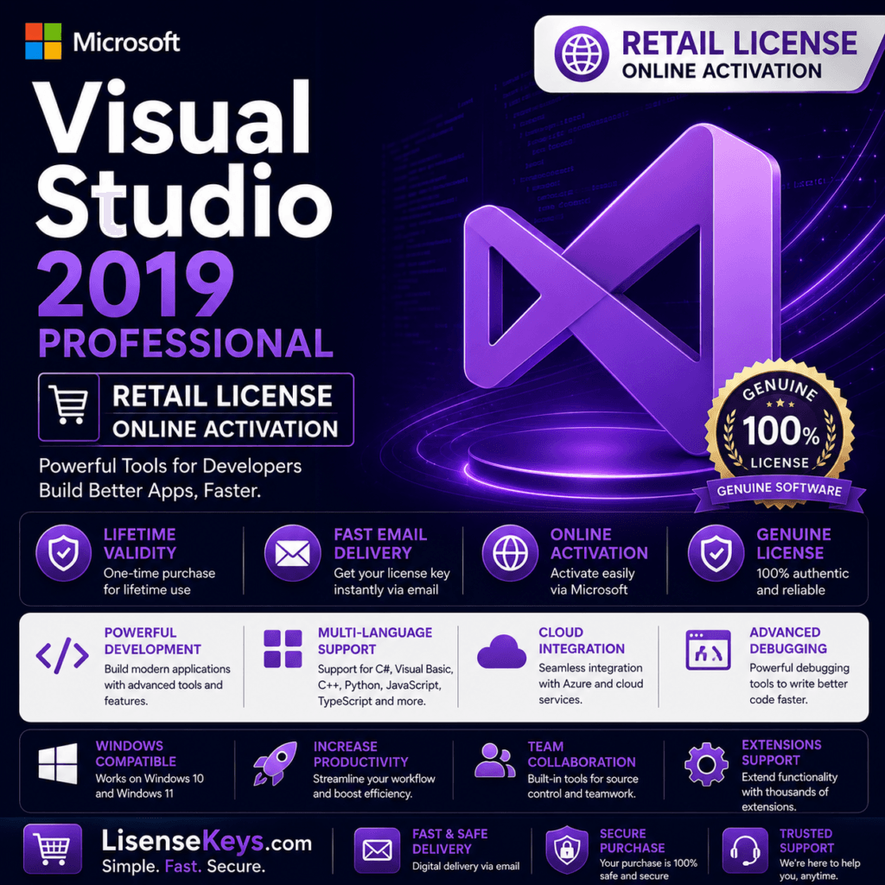The height and width of the screenshot is (885, 885).
Task: Click the Cloud Integration cloud icon
Action: [501, 653]
